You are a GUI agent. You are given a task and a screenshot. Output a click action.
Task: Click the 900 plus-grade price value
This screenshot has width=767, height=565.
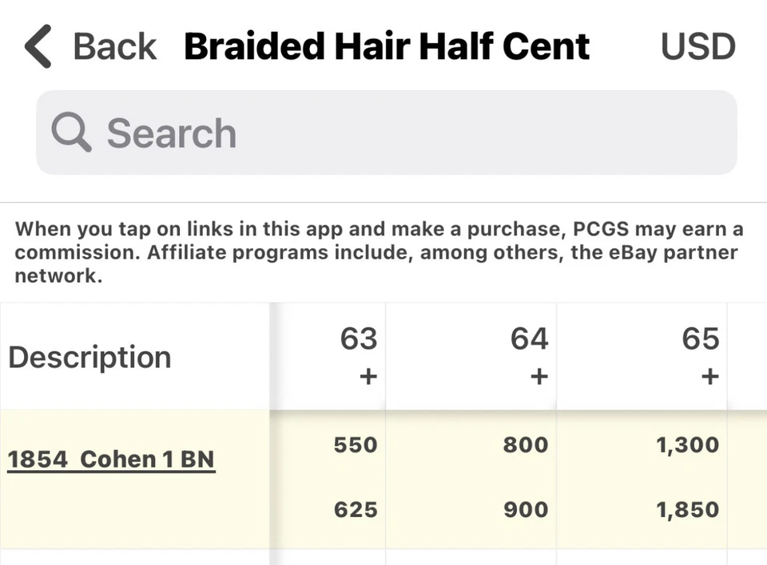pyautogui.click(x=526, y=509)
